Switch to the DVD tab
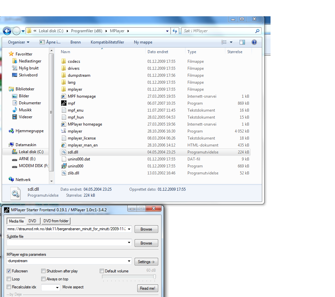 coord(33,221)
